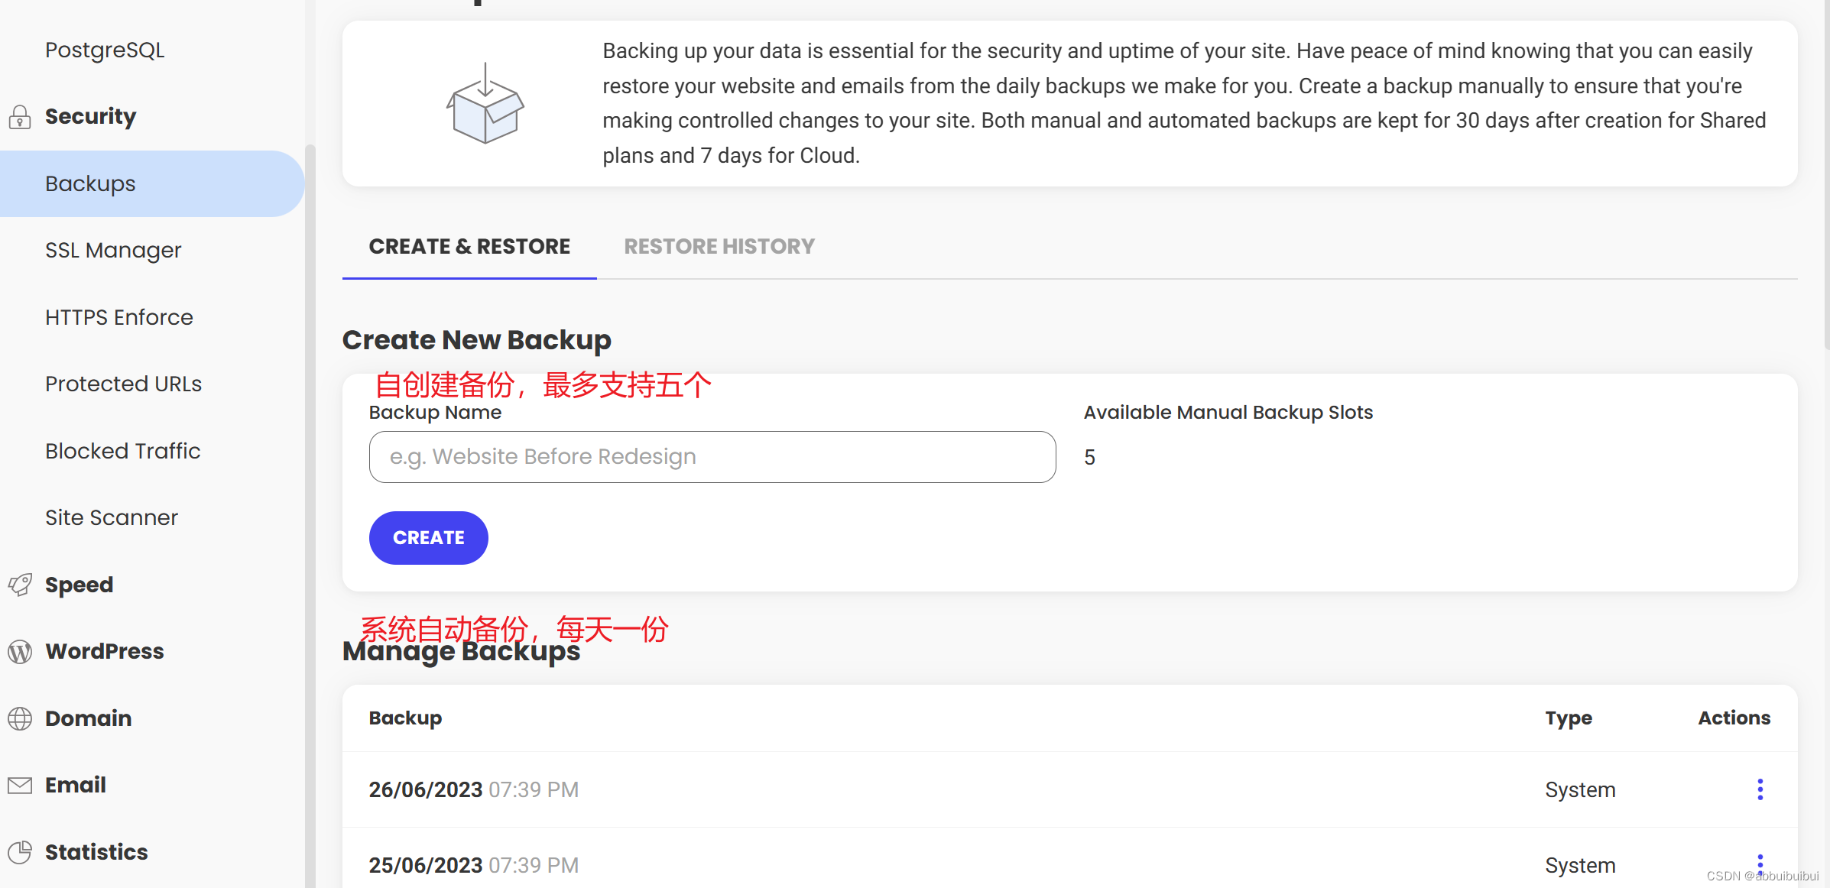Navigate to PostgreSQL section
Image resolution: width=1830 pixels, height=888 pixels.
[105, 49]
